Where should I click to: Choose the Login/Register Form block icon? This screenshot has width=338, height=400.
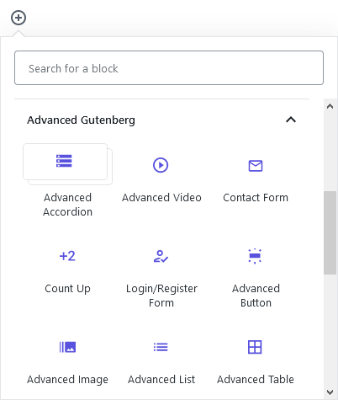click(x=161, y=256)
